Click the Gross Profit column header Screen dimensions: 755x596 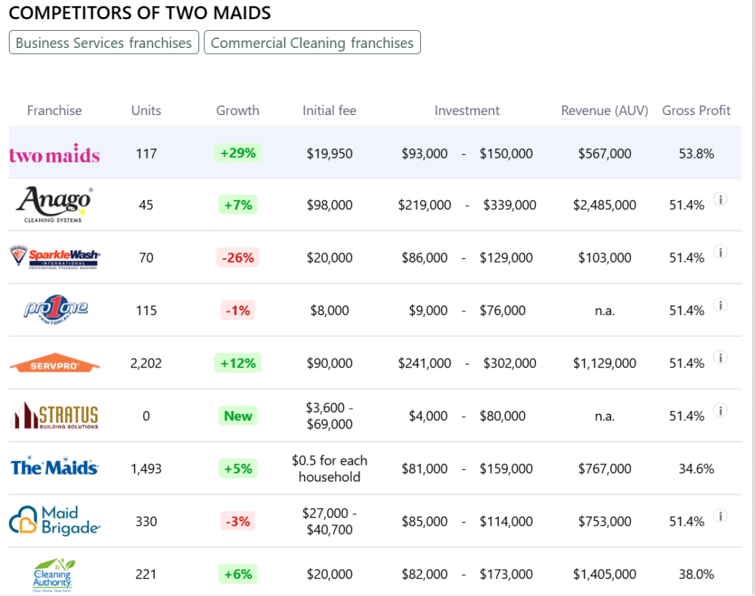click(696, 111)
